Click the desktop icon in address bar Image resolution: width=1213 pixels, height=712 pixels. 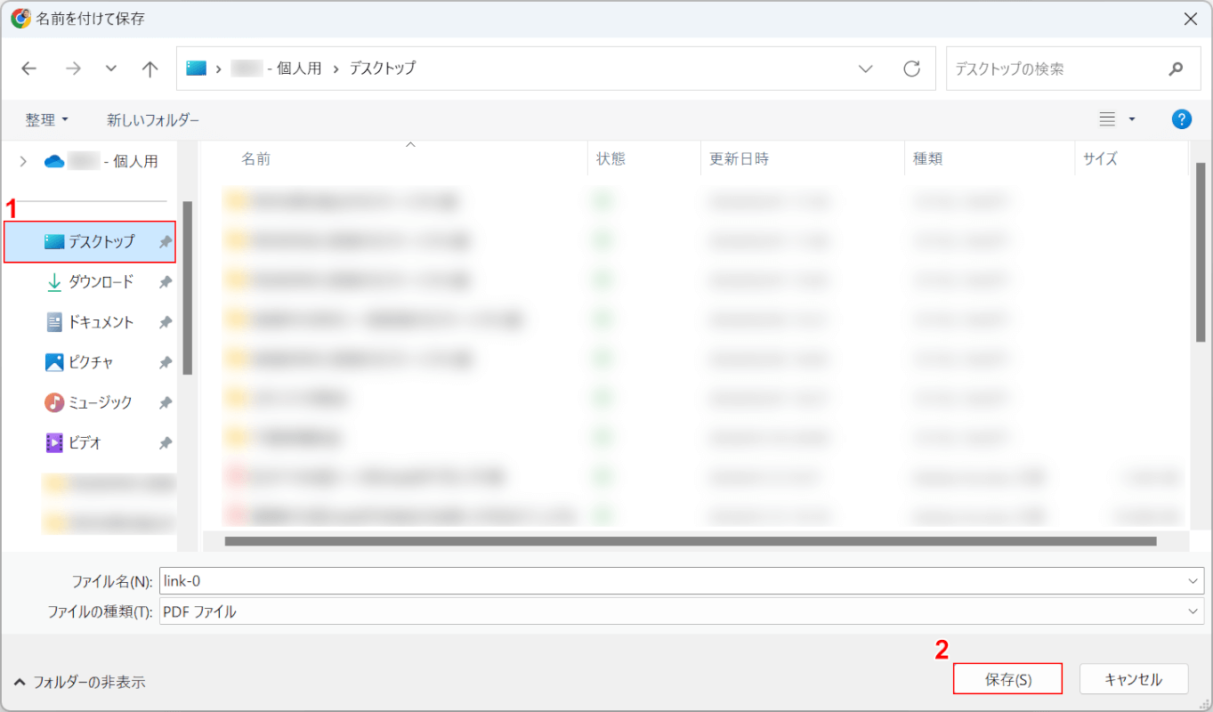(196, 68)
